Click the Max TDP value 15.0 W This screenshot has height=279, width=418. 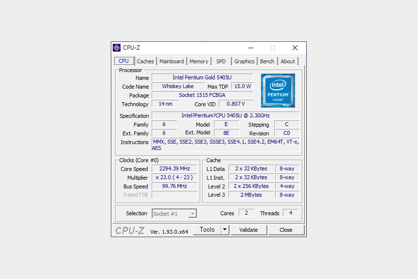243,86
